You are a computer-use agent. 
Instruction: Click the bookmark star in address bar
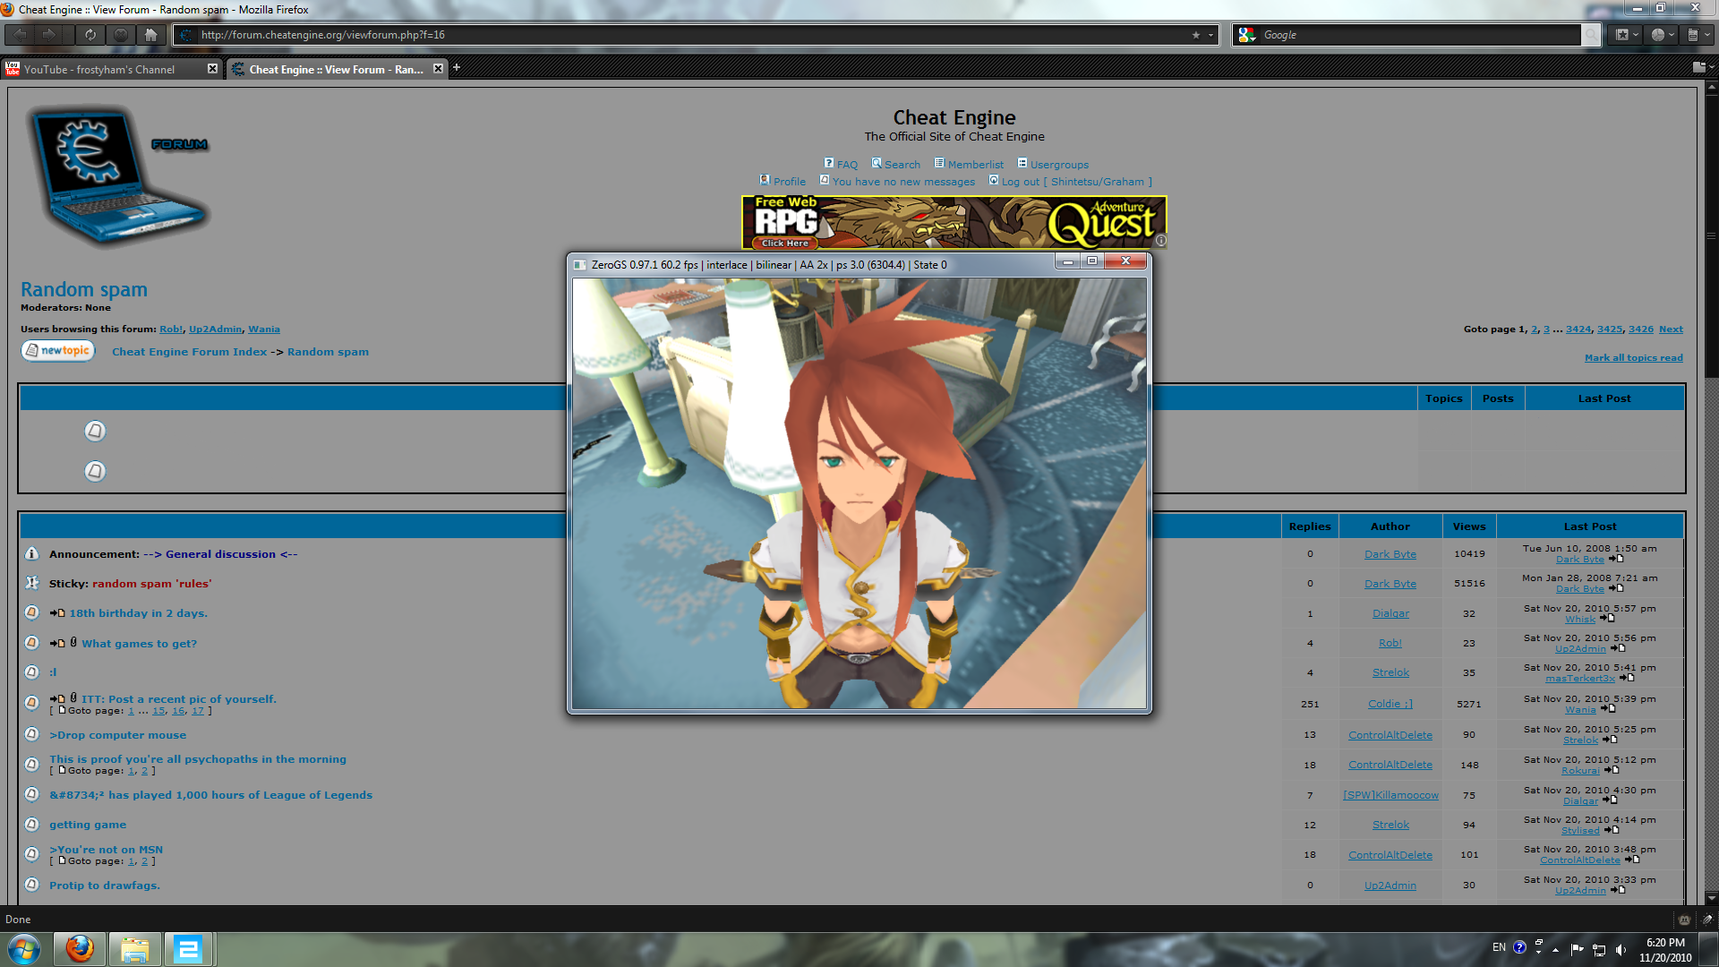tap(1195, 35)
